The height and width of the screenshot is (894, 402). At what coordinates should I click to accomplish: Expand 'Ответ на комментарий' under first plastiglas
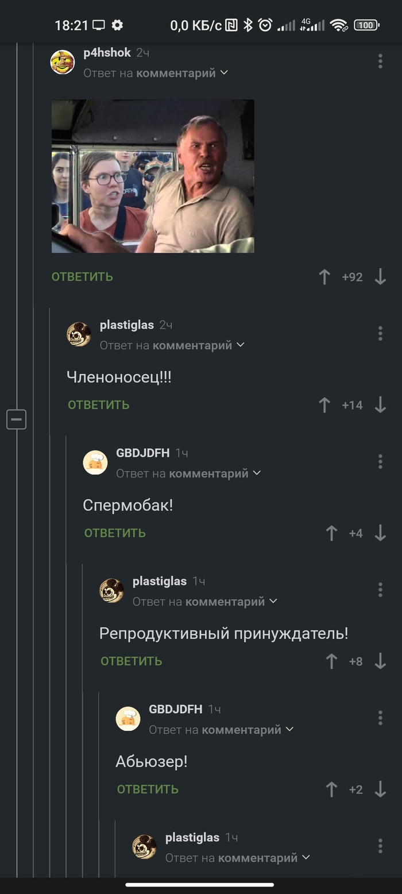click(172, 345)
